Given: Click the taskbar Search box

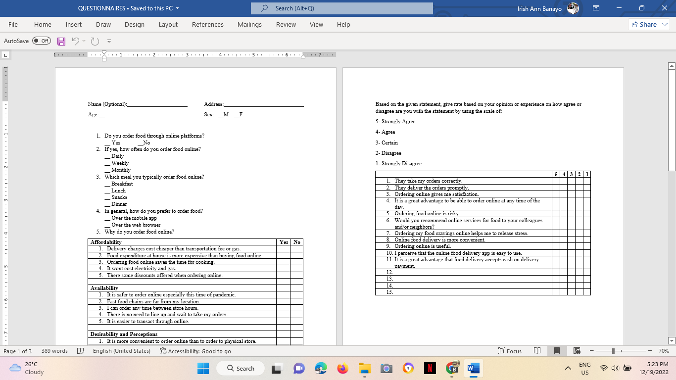Looking at the screenshot, I should pos(241,368).
